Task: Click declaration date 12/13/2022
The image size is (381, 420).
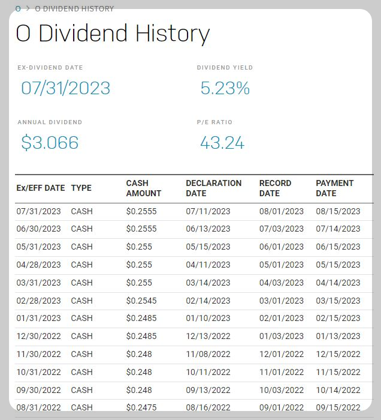Action: 208,336
